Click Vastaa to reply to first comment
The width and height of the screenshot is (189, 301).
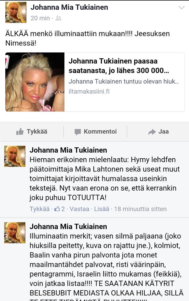[x=79, y=209]
